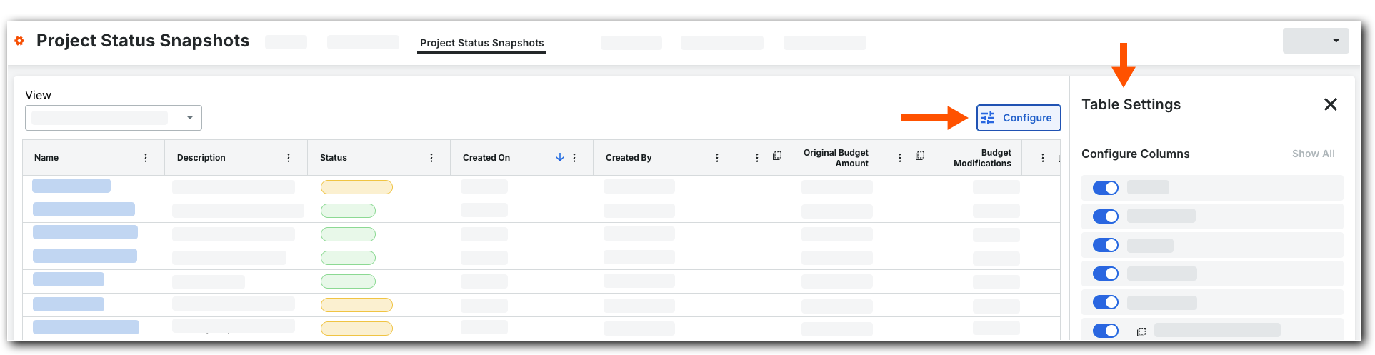
Task: Select the Project Status Snapshots tab
Action: [482, 43]
